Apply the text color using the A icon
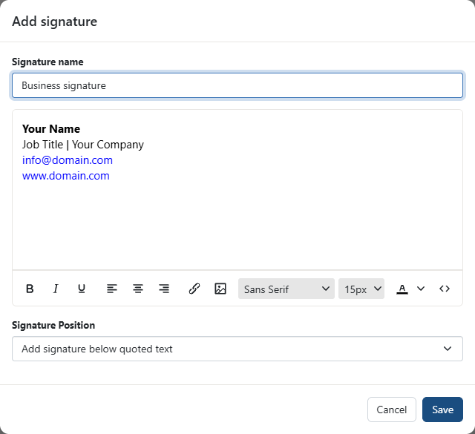This screenshot has height=434, width=475. click(x=402, y=289)
